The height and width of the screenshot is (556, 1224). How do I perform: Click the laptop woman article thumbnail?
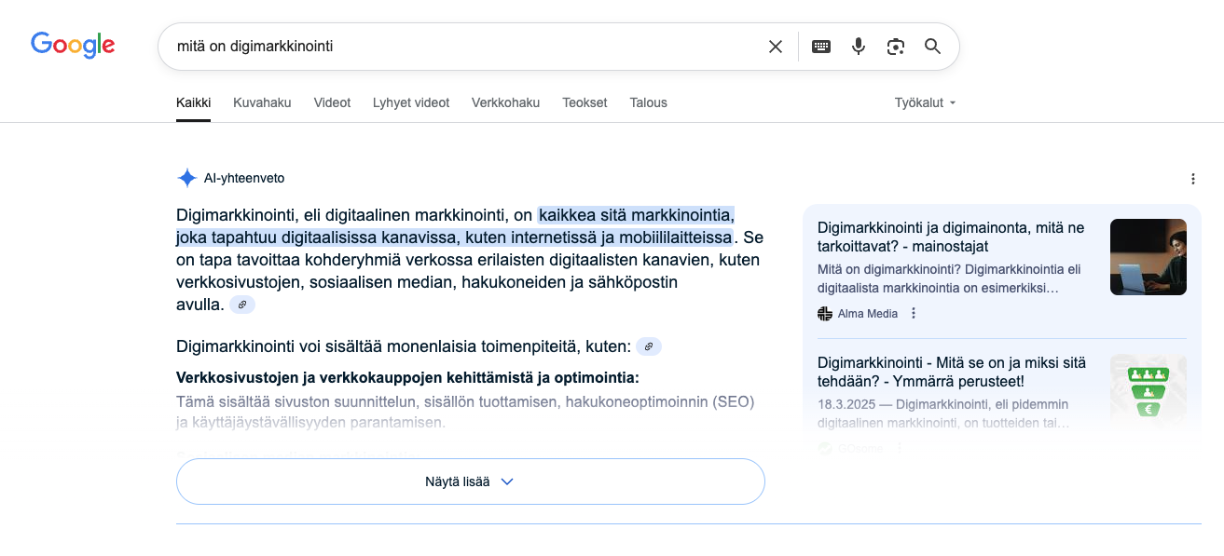tap(1148, 257)
